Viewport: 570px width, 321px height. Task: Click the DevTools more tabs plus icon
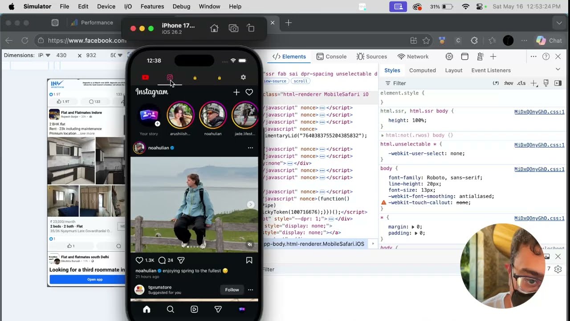493,57
